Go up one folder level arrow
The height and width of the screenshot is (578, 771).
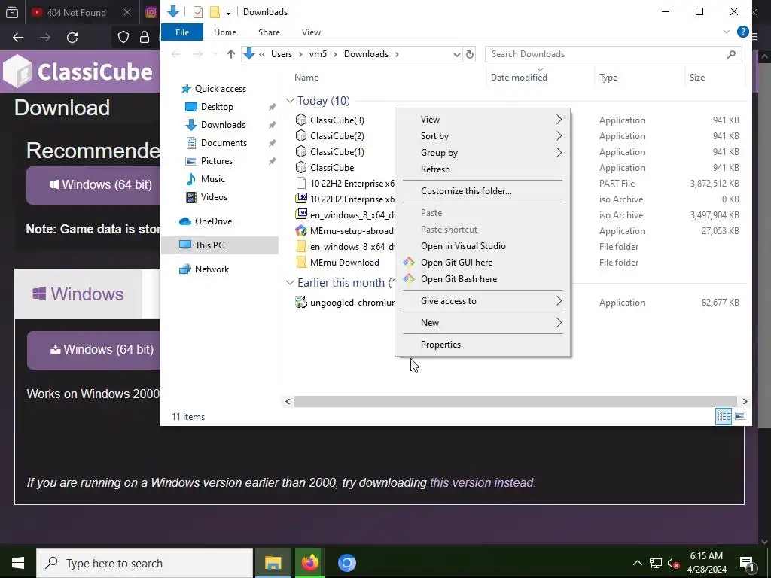click(x=230, y=54)
